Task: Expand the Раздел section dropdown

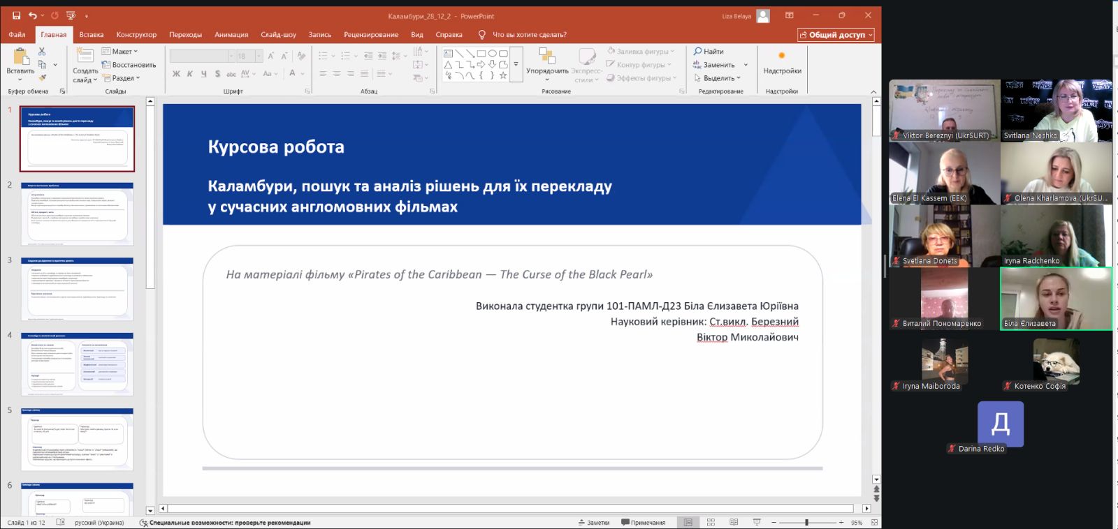Action: 126,78
